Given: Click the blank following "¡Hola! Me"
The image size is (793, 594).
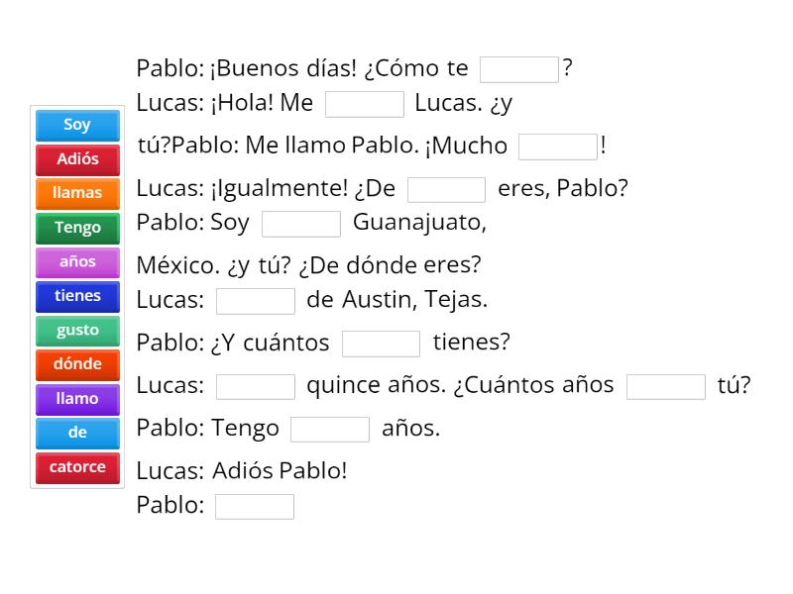Looking at the screenshot, I should pyautogui.click(x=365, y=103).
